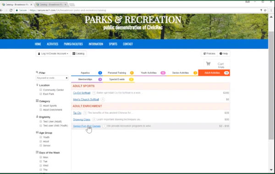
Task: Close the first Catalog browser tab
Action: 31,5
